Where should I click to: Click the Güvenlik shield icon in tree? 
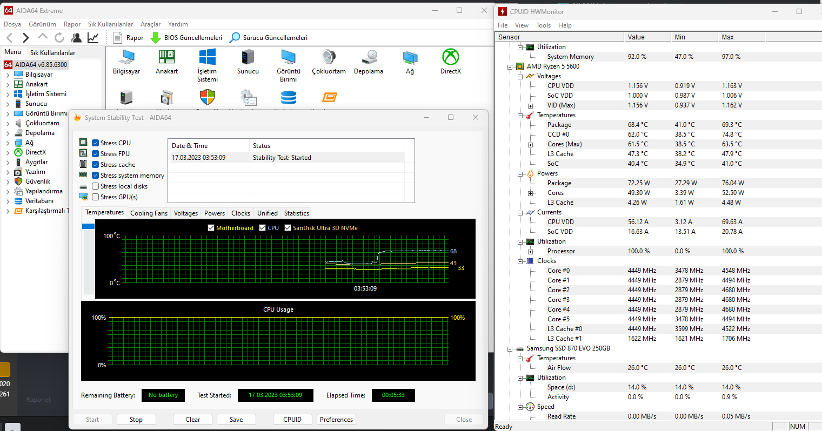click(x=18, y=181)
